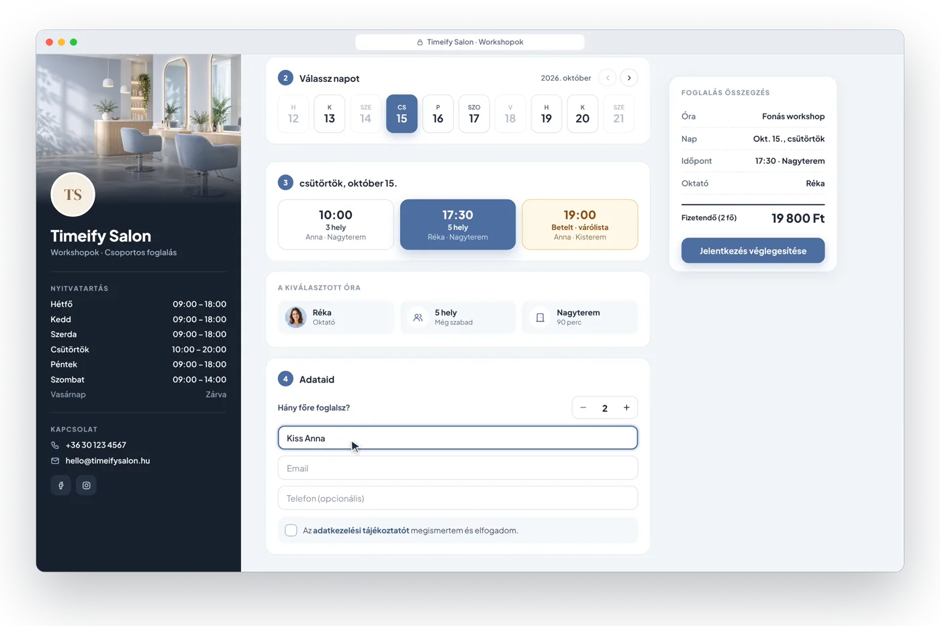Call the +36 30 123 4567 number
Screen dimensions: 940x626
pyautogui.click(x=96, y=445)
